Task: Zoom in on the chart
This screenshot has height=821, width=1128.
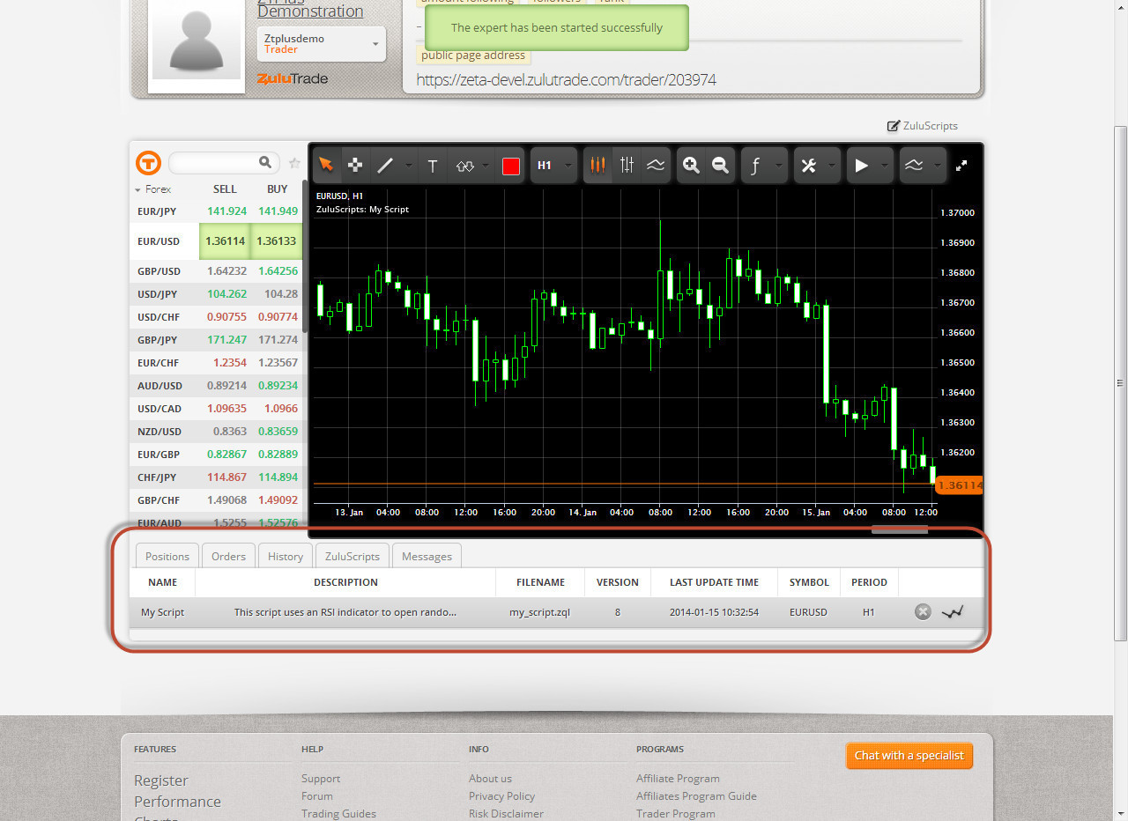Action: point(691,166)
